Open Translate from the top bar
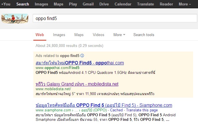The height and width of the screenshot is (128, 198). (x=145, y=4)
